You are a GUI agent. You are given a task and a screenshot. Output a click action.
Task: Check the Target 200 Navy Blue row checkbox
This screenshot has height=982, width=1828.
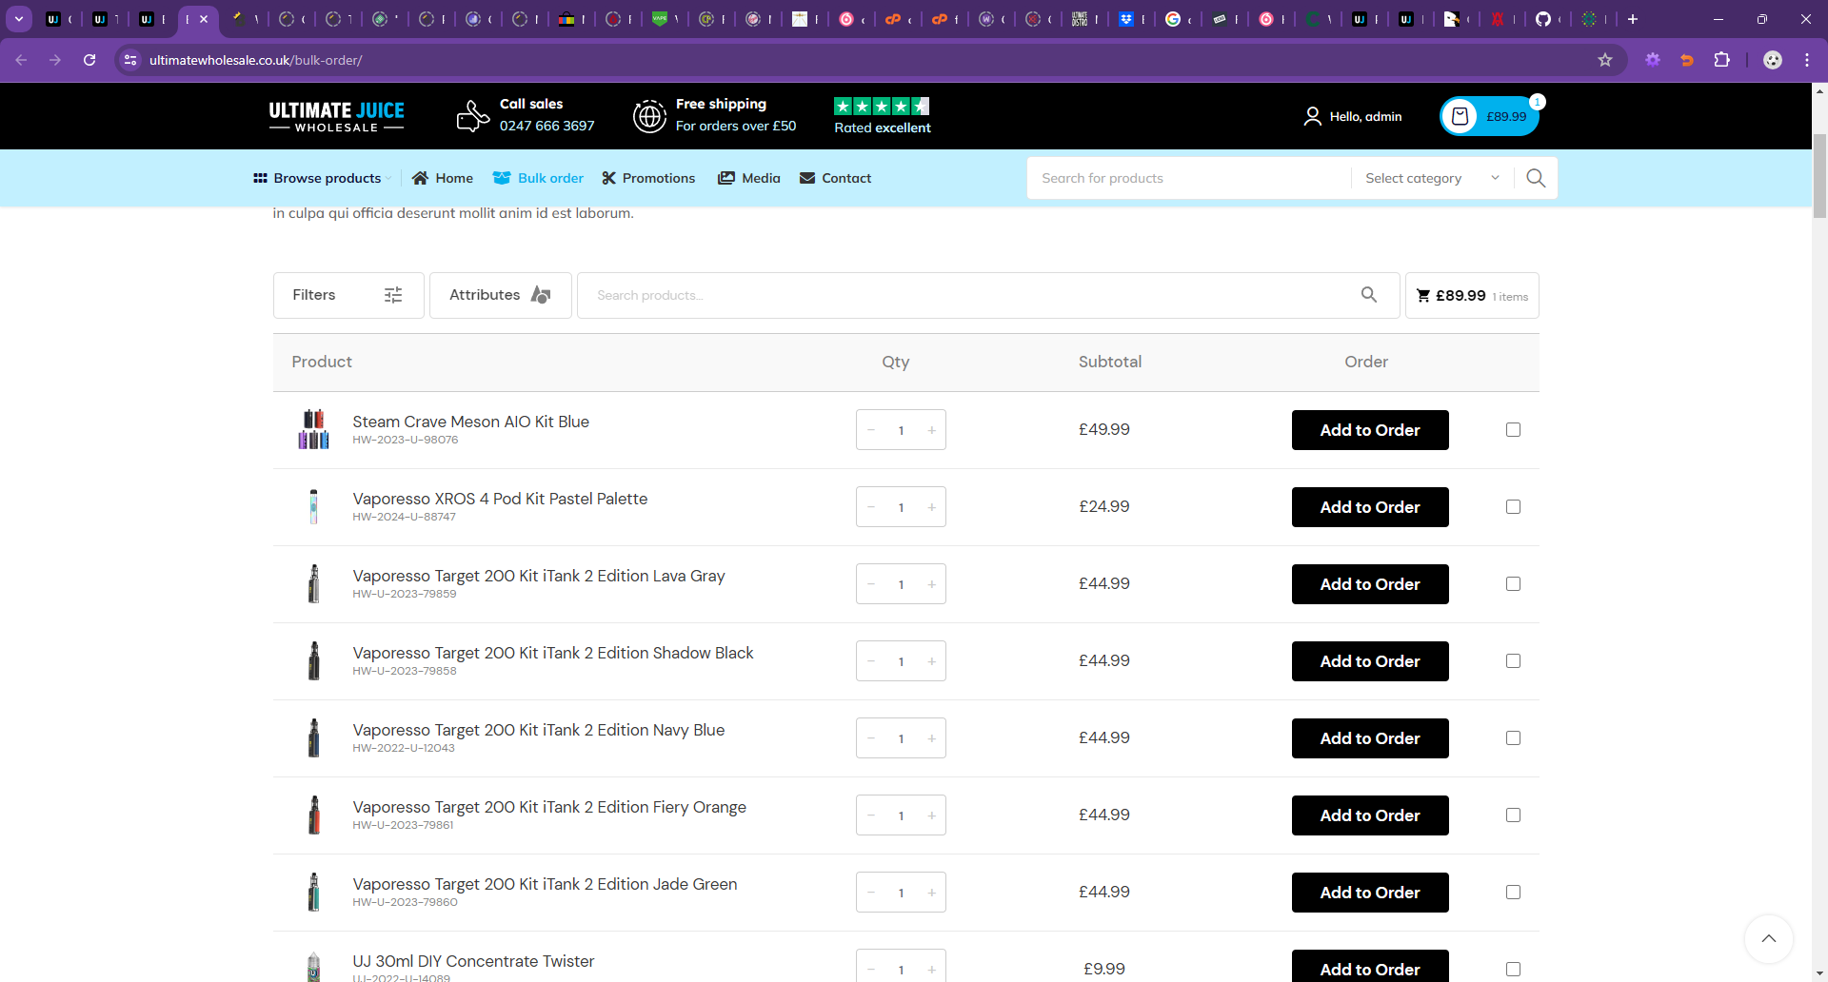coord(1513,738)
